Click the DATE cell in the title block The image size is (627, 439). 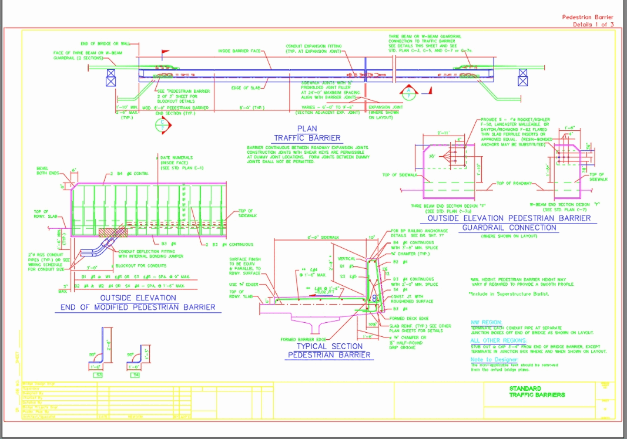click(x=102, y=416)
